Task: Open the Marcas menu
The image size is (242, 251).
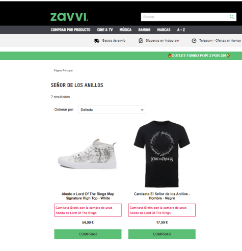Action: (x=164, y=30)
